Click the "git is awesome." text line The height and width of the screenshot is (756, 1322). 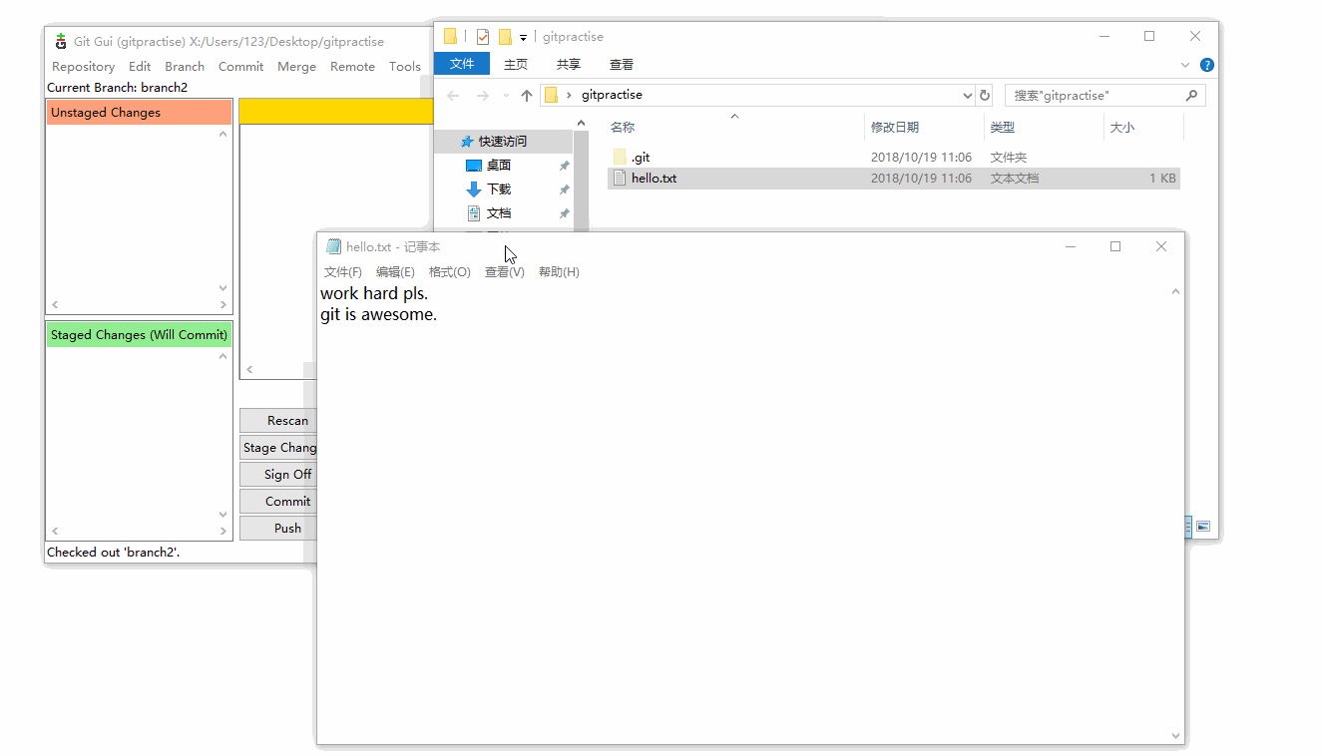click(379, 315)
